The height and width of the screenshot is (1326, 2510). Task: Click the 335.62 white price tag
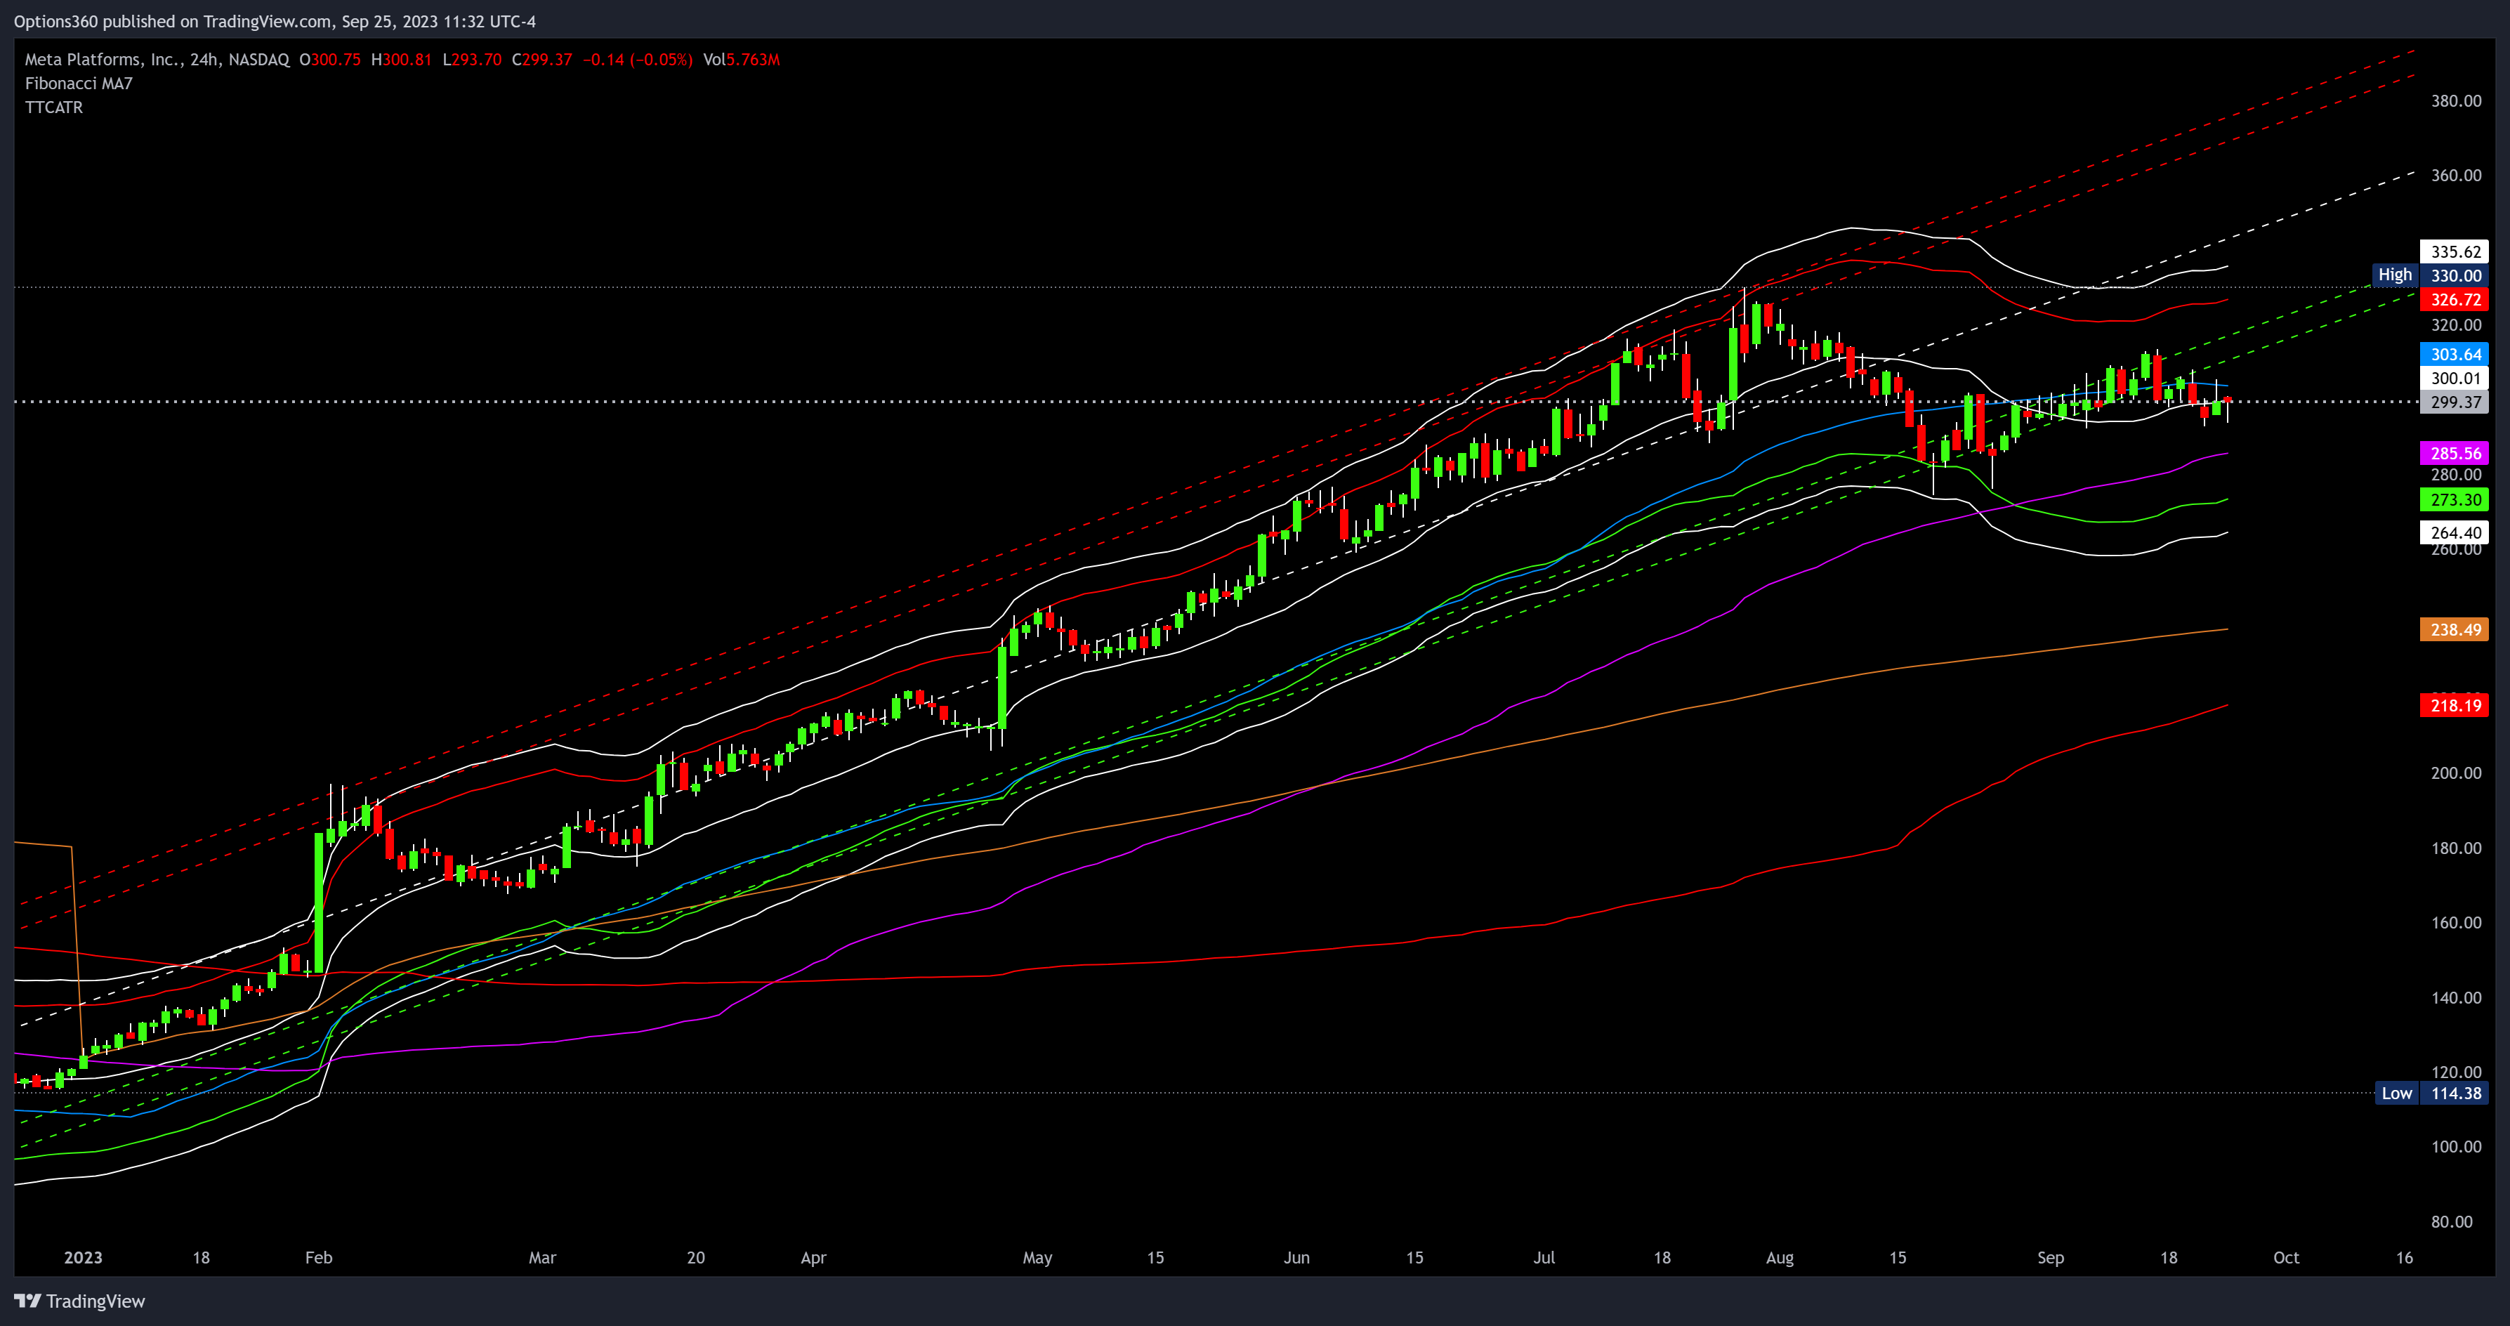(x=2455, y=251)
